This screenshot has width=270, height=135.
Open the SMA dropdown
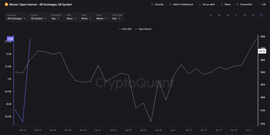[71, 18]
